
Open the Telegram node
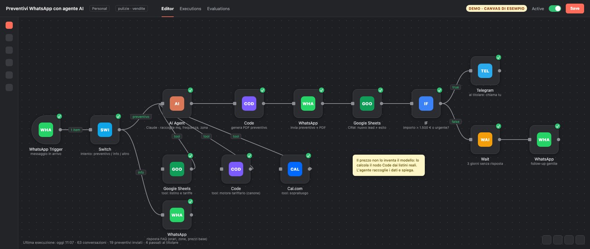click(485, 71)
